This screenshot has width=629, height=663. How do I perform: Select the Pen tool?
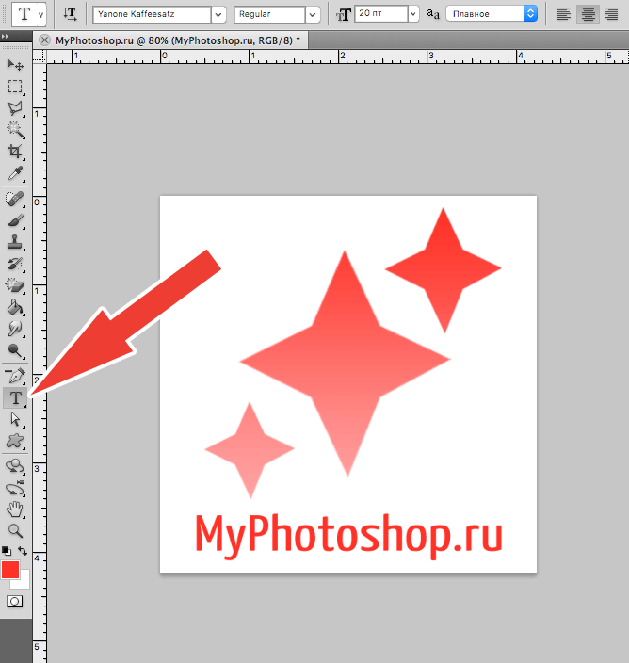click(x=15, y=376)
